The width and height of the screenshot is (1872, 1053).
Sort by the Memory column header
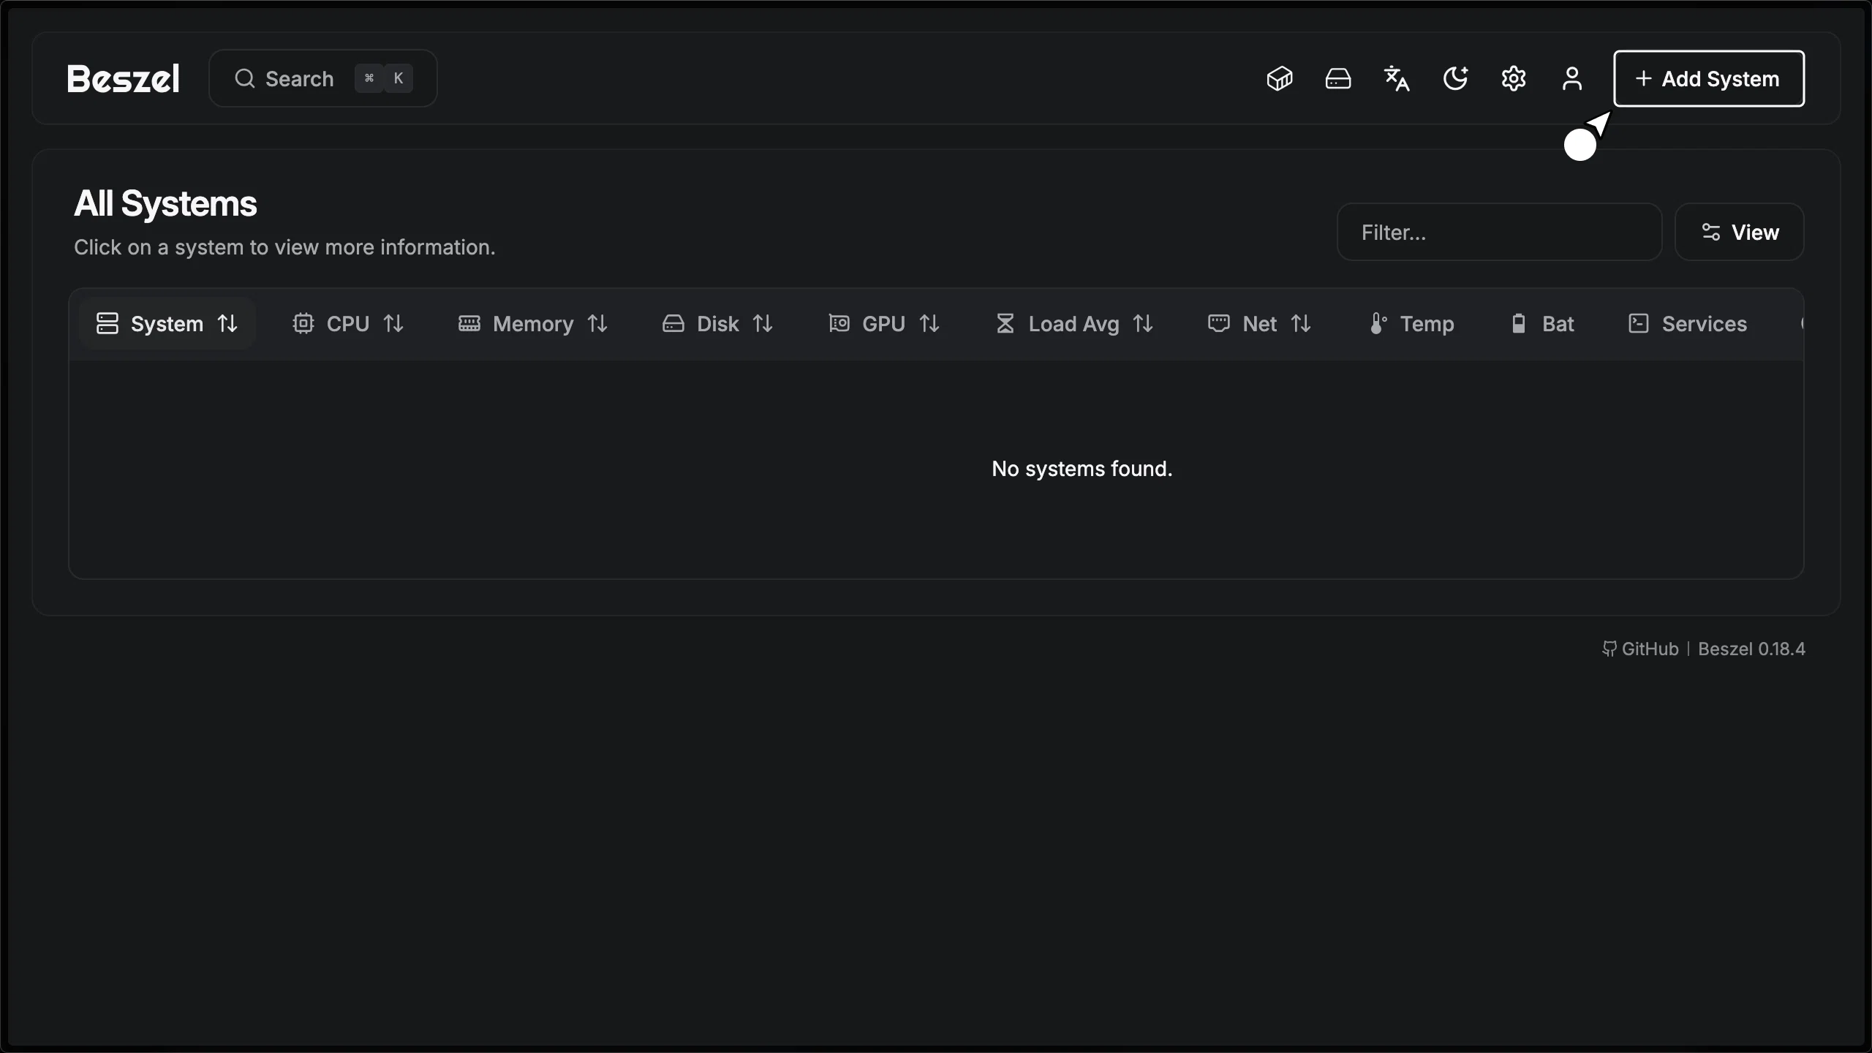533,324
